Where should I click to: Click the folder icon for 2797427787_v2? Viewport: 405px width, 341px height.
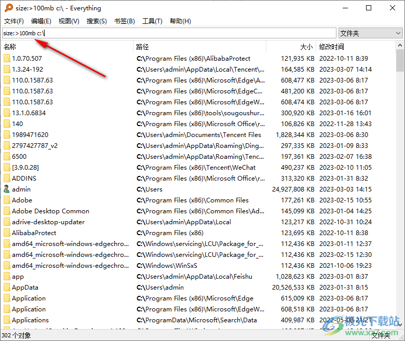tap(7, 146)
